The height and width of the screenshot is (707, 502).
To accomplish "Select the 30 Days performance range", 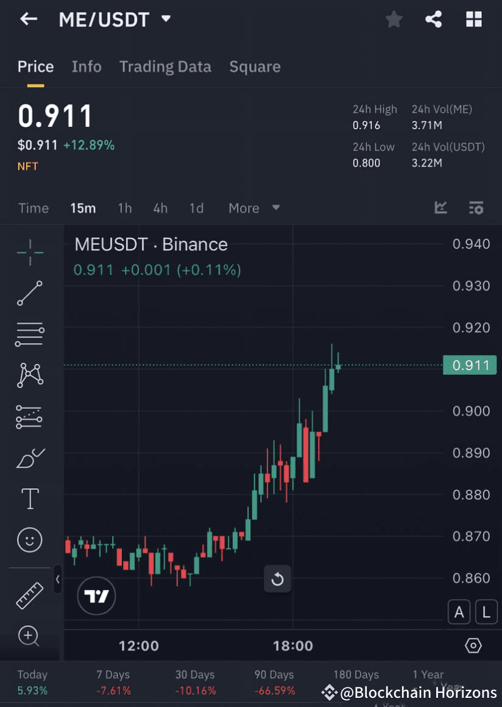I will [195, 682].
